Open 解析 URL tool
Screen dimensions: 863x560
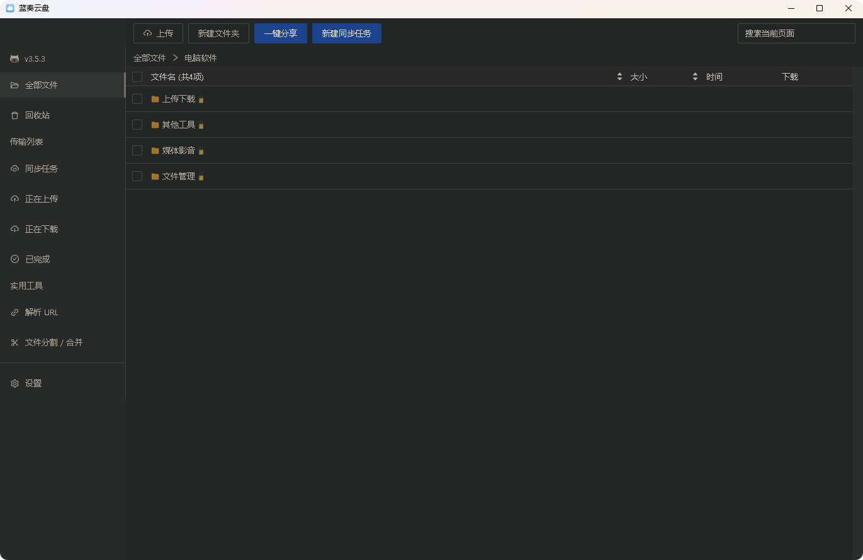coord(62,312)
